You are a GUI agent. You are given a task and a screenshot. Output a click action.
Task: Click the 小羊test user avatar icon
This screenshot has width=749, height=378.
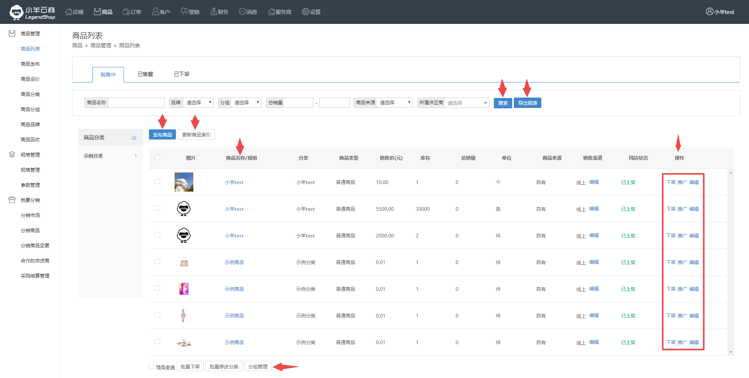tap(710, 12)
